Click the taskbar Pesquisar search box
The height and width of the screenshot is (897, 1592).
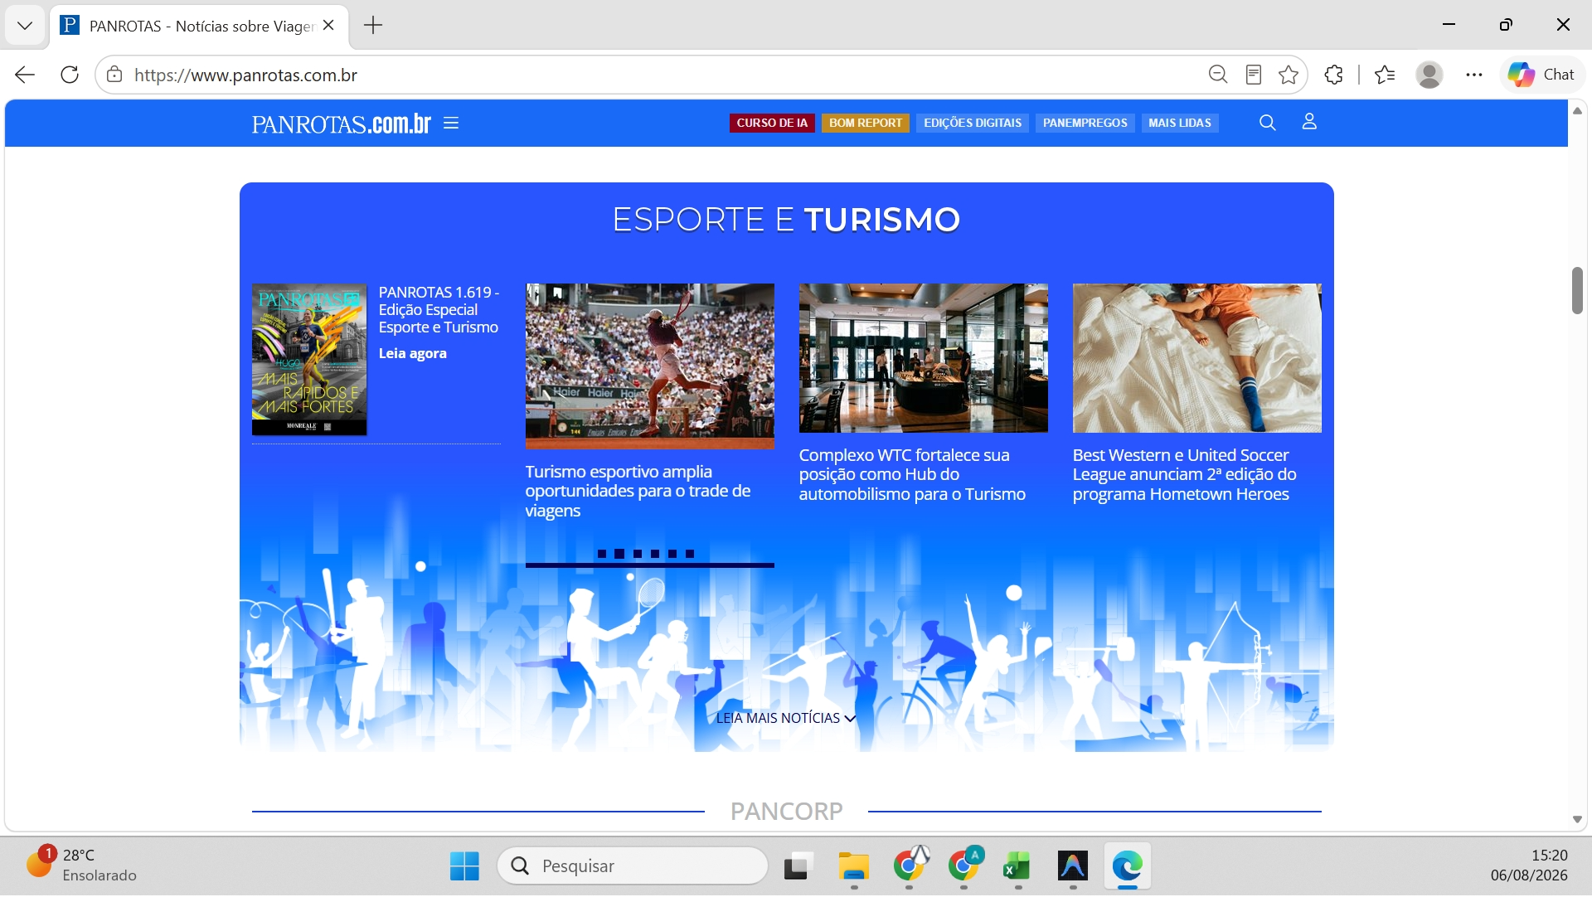tap(633, 866)
